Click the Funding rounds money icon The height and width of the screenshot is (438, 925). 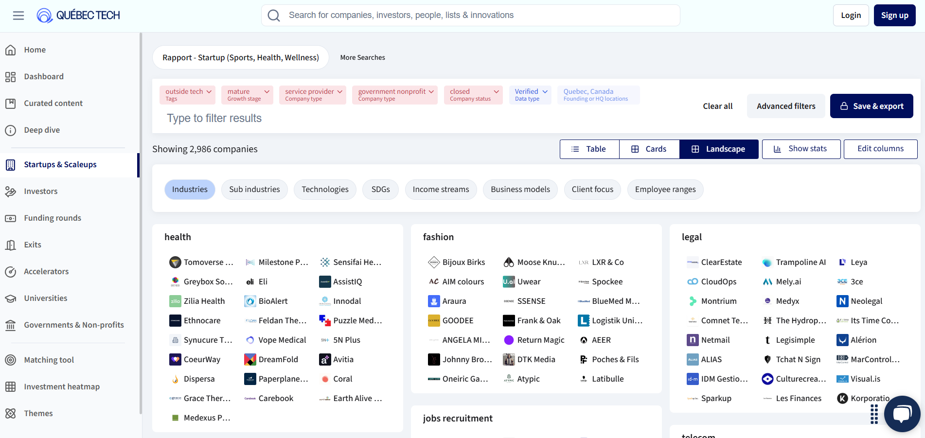point(11,218)
